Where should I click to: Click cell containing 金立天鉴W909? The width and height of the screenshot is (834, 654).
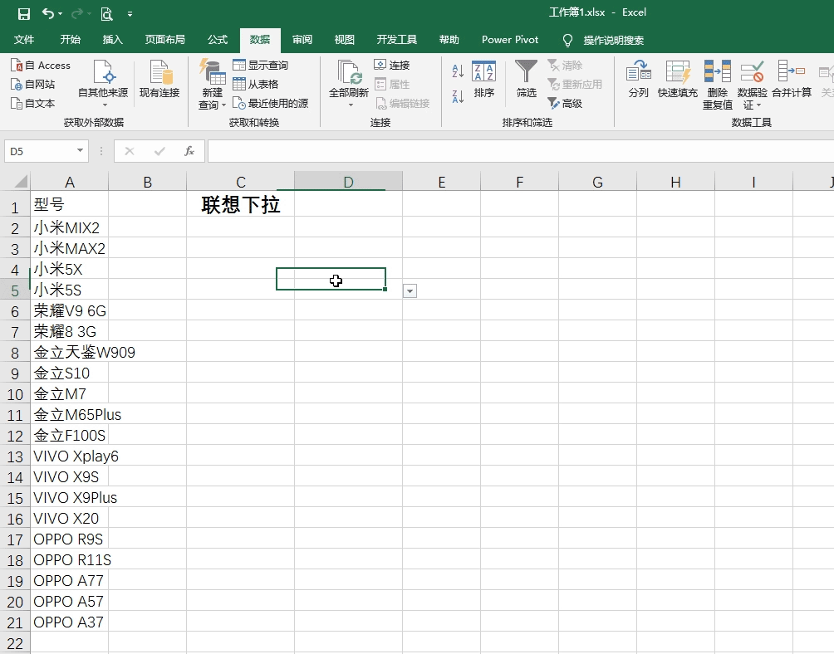[x=70, y=352]
